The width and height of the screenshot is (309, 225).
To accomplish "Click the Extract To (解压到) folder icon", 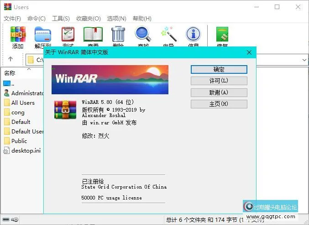I will [43, 35].
